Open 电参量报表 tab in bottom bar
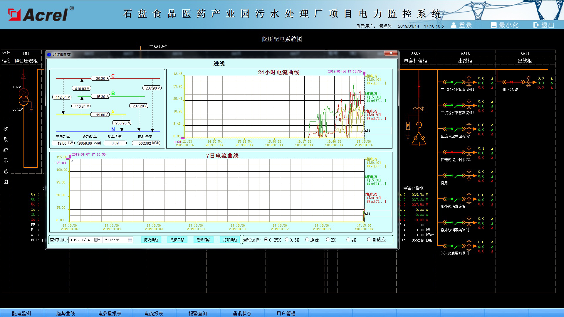564x317 pixels. tap(110, 313)
